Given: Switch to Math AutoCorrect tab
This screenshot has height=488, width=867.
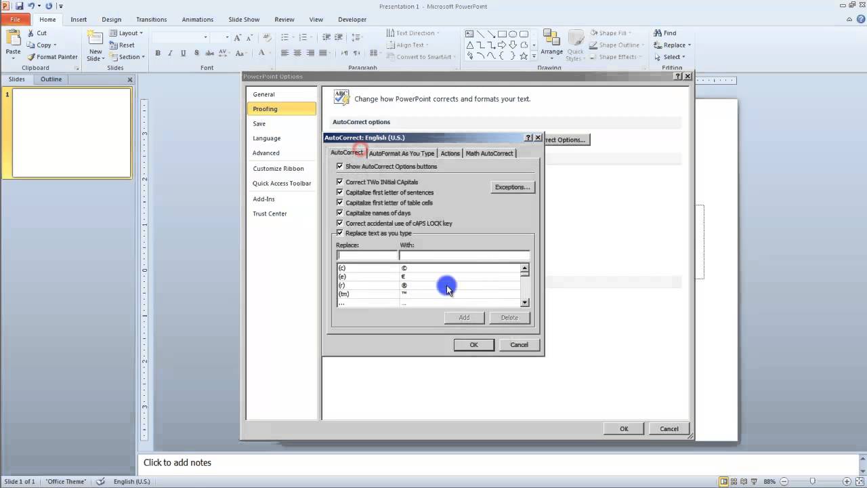Looking at the screenshot, I should (x=490, y=153).
